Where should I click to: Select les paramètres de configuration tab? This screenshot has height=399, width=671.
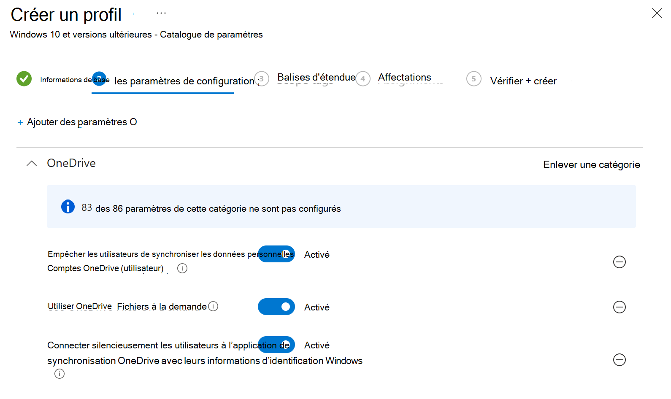coord(184,81)
